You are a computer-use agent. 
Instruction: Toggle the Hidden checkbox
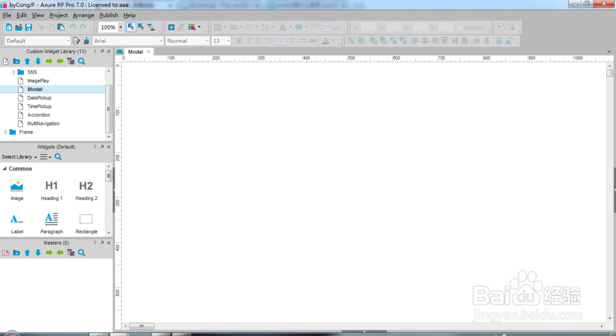tap(460, 28)
